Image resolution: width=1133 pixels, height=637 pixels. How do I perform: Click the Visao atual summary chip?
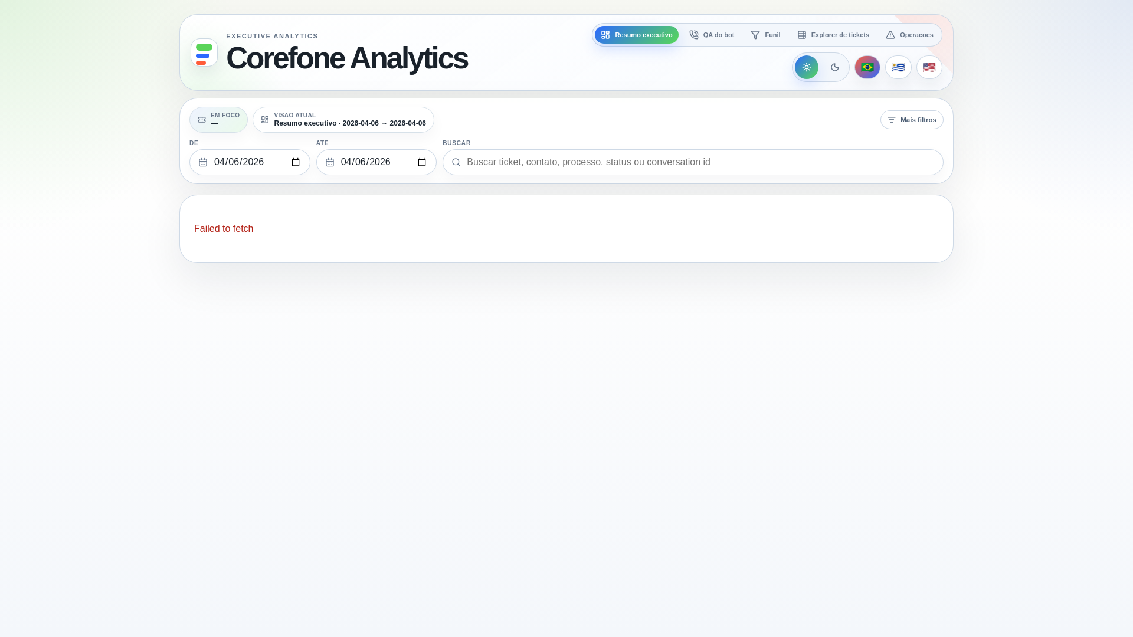tap(343, 120)
